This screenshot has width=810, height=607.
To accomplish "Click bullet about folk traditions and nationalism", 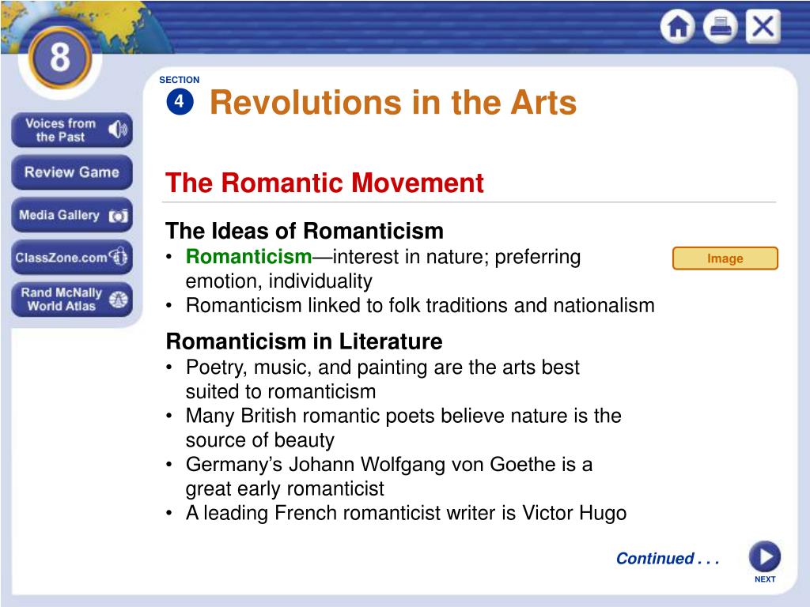I will coord(411,305).
